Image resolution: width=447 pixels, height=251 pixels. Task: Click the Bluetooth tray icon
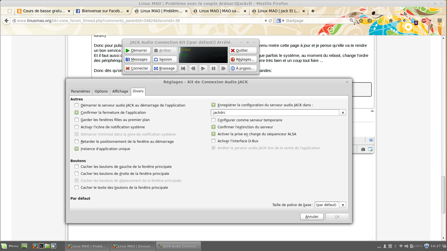[395, 246]
